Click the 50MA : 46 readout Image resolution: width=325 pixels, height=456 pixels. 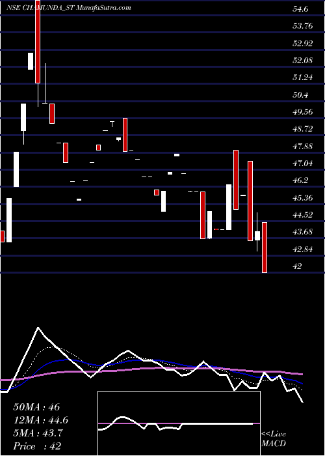point(36,407)
